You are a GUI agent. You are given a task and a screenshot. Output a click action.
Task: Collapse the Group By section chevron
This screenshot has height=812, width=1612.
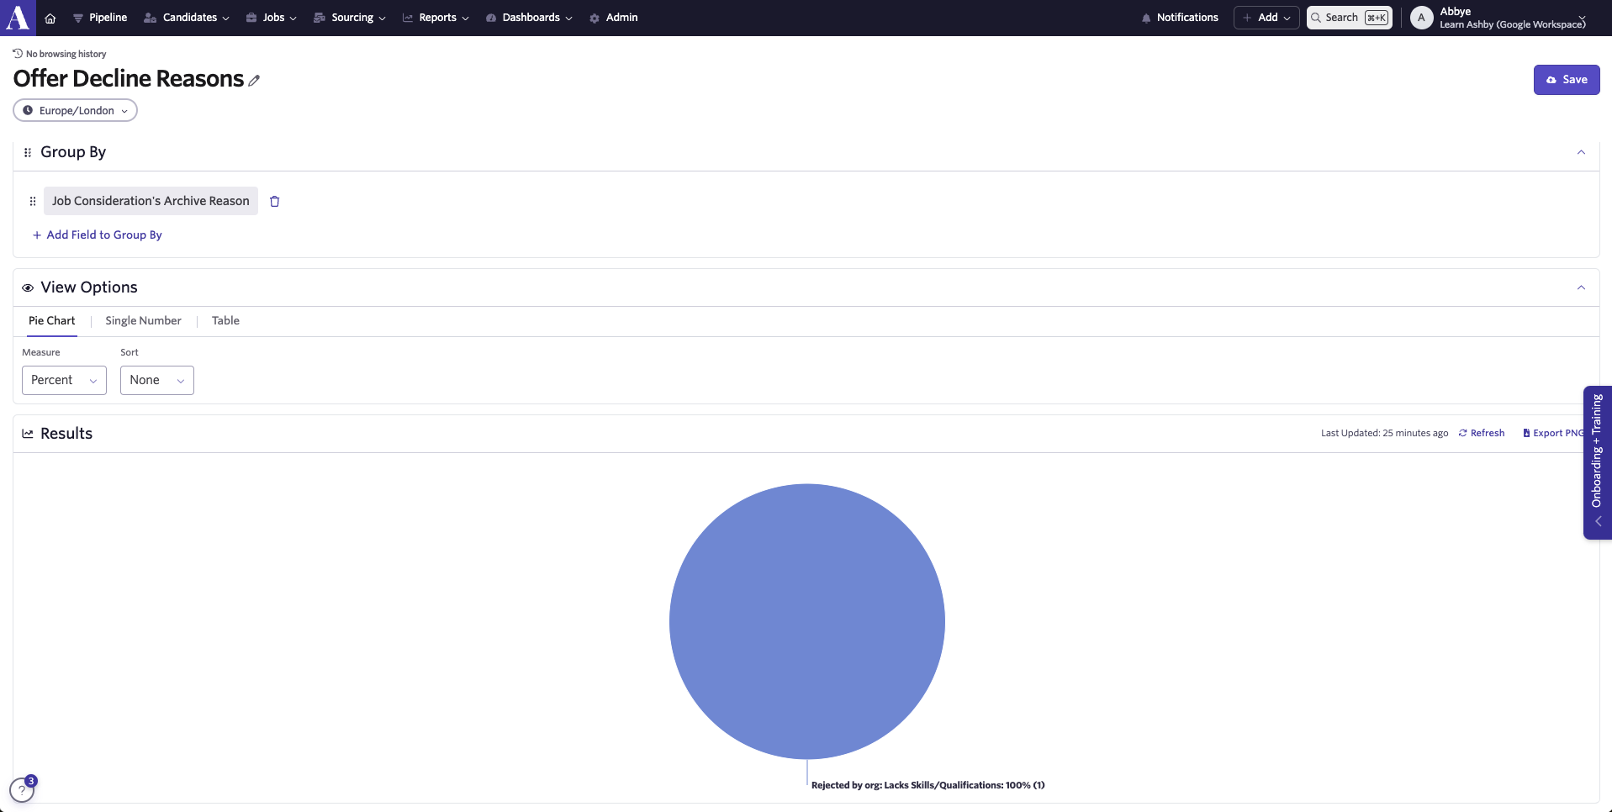coord(1581,152)
